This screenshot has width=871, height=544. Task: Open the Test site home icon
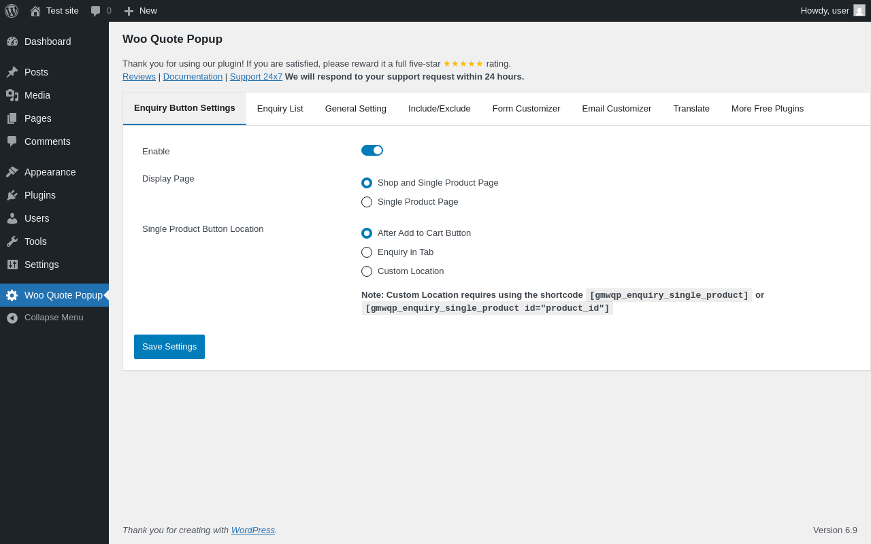pyautogui.click(x=35, y=11)
